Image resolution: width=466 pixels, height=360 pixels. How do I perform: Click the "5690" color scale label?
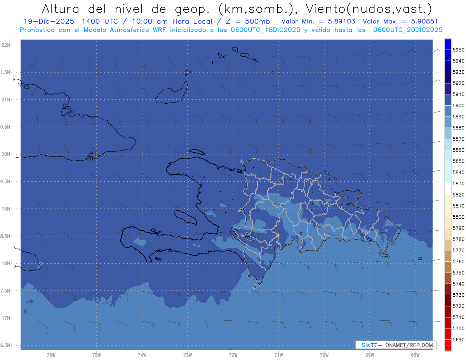point(458,339)
